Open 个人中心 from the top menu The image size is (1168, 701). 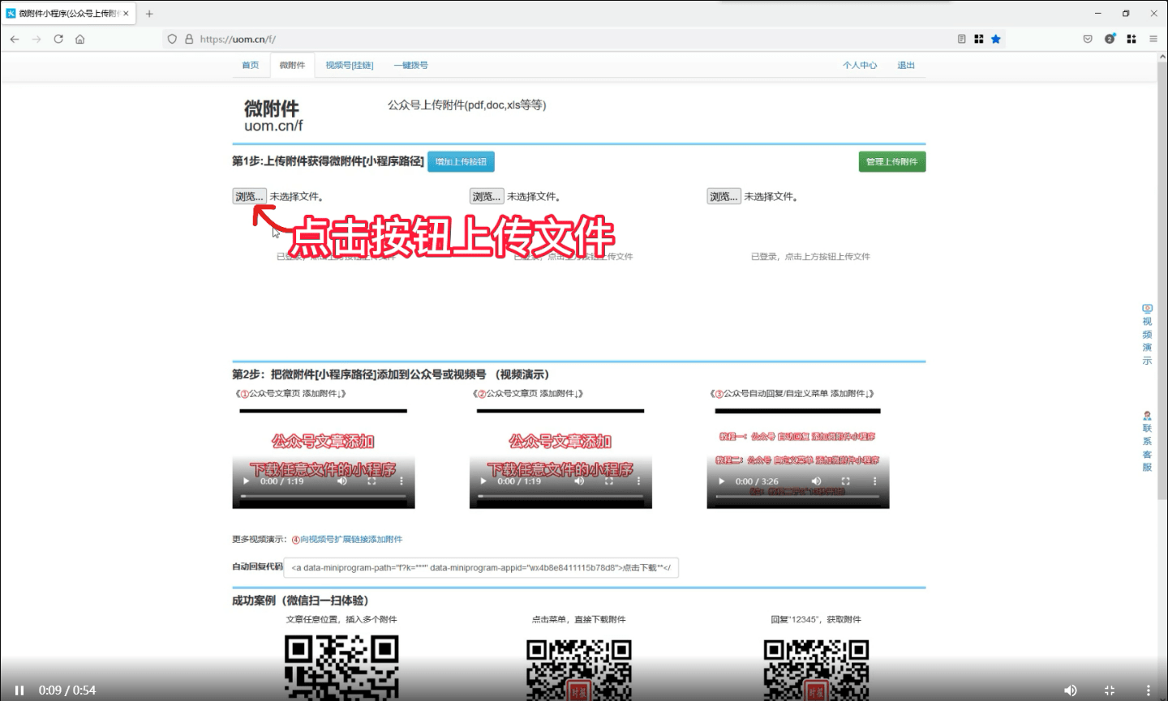(x=860, y=65)
